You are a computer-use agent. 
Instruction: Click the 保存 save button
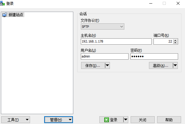pyautogui.click(x=93, y=66)
